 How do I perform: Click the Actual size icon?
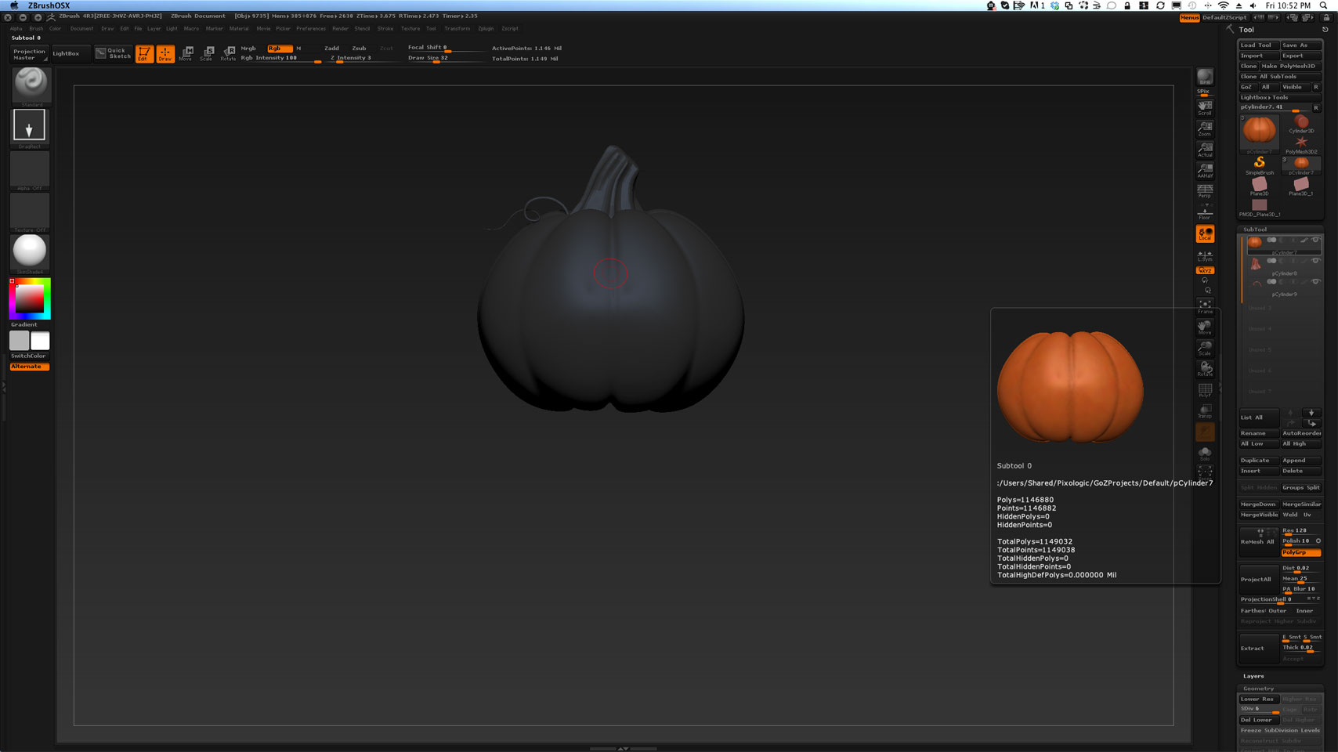(x=1204, y=150)
